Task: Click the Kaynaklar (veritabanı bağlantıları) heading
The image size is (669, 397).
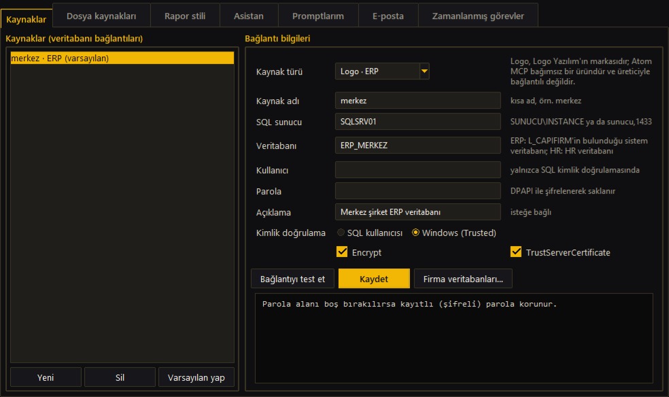Action: (74, 38)
